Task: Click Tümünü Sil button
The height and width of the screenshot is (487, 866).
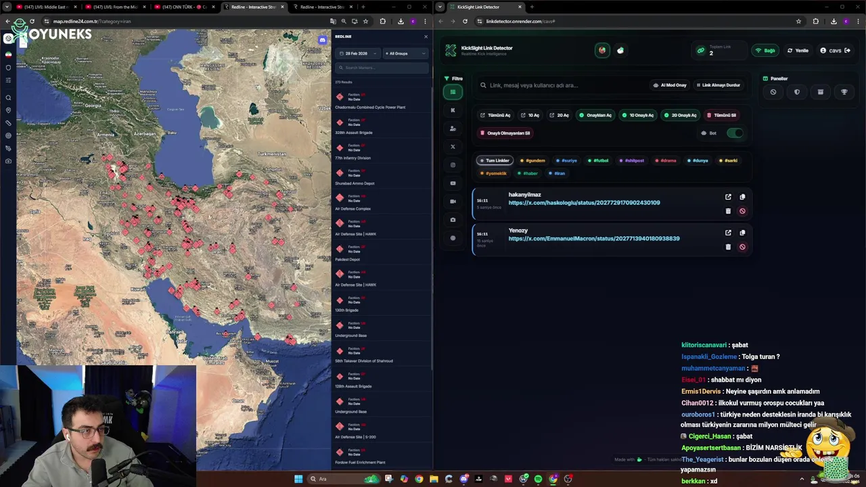Action: tap(721, 116)
